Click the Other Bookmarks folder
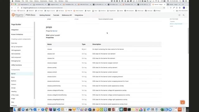The width and height of the screenshot is (199, 112). (182, 11)
